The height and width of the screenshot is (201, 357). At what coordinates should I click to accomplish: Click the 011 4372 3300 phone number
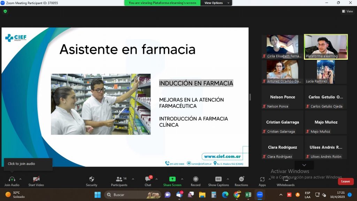(175, 164)
